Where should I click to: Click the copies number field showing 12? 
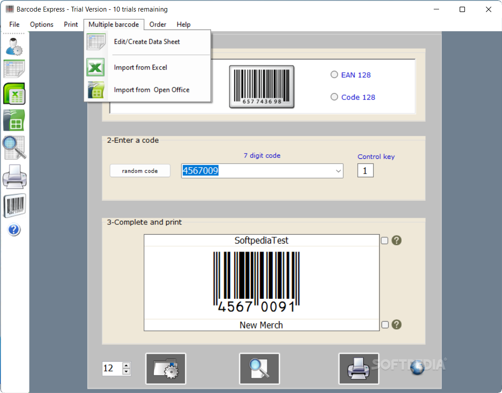click(x=112, y=368)
